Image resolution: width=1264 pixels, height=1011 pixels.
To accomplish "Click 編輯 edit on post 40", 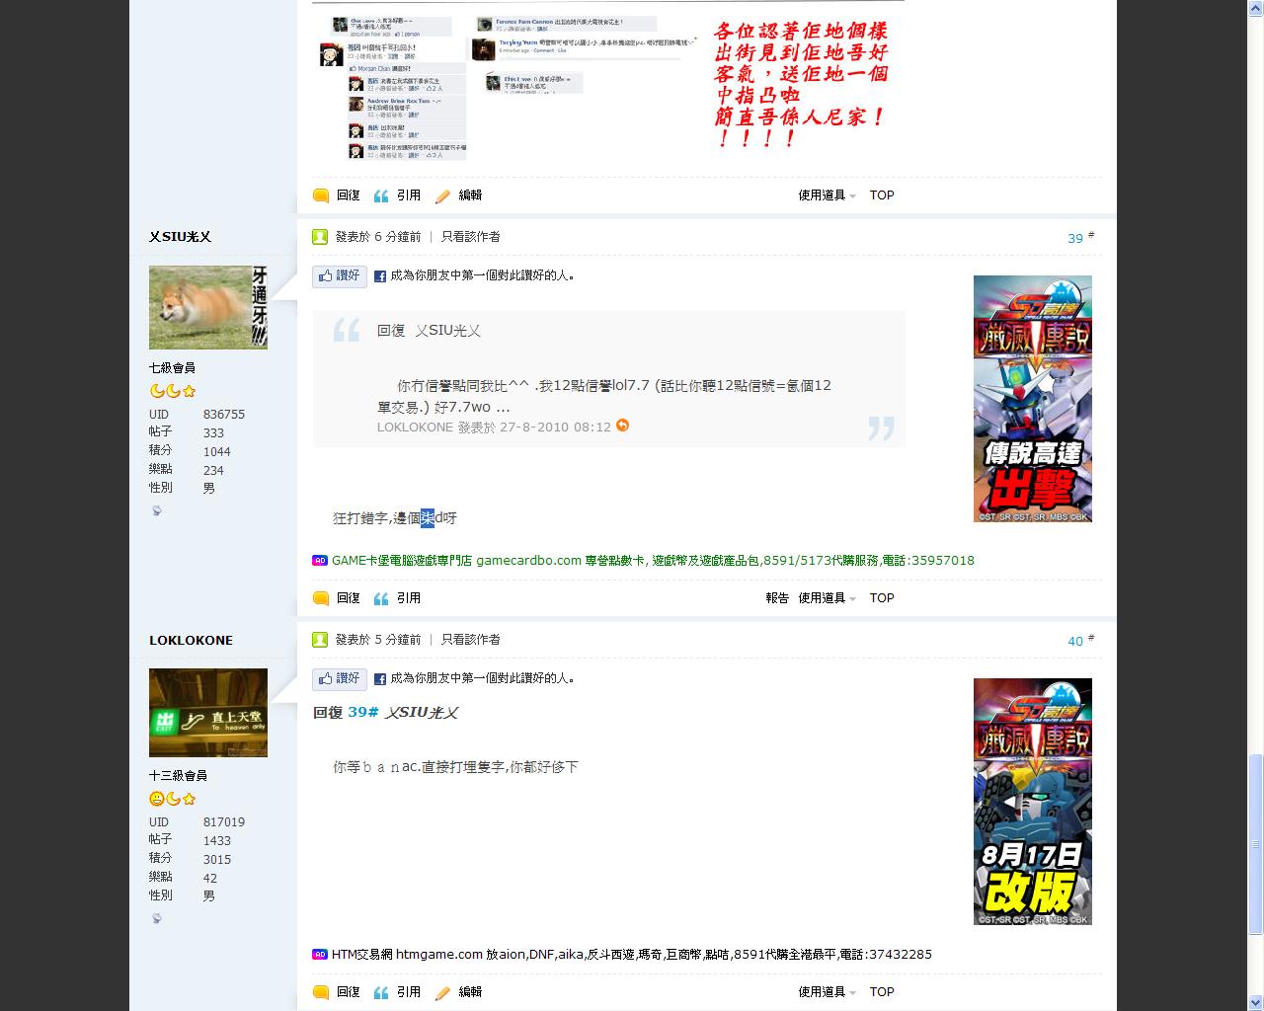I will [459, 992].
